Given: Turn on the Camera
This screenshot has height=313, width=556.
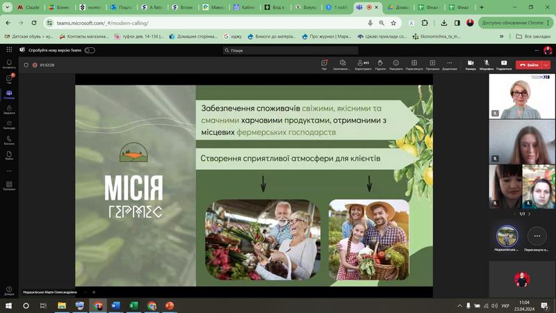Looking at the screenshot, I should pos(471,65).
